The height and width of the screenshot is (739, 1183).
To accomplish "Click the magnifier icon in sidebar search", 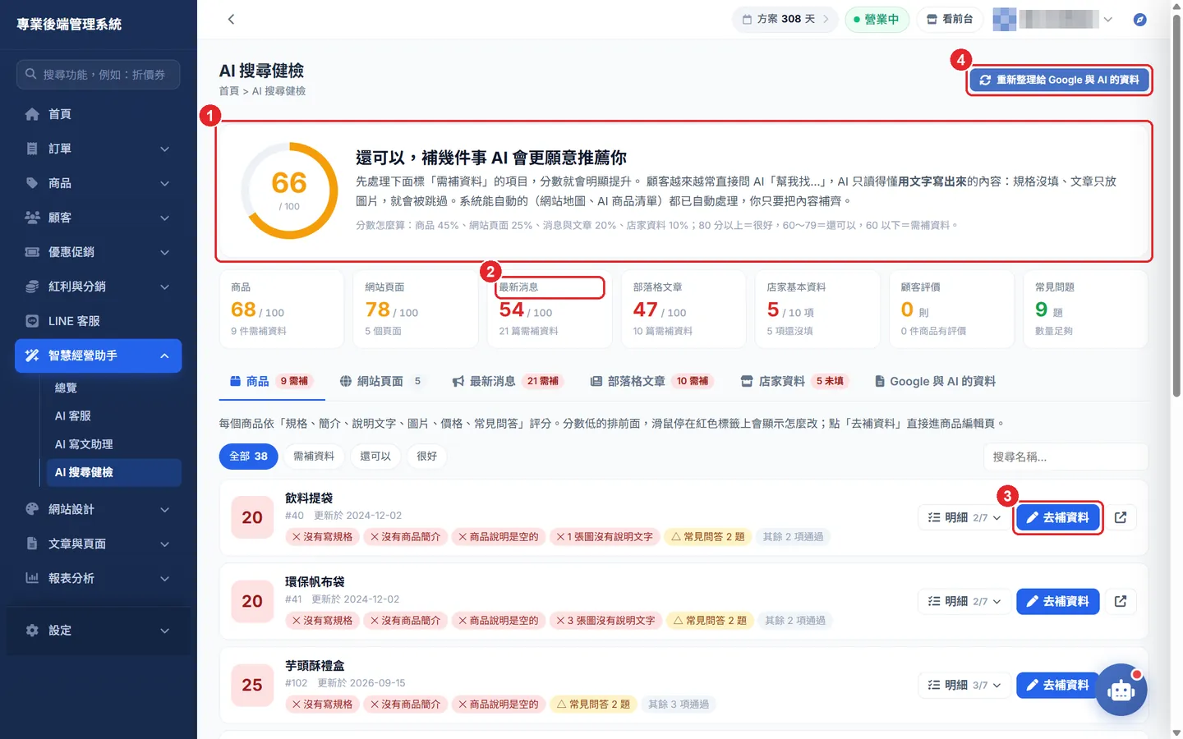I will coord(30,74).
